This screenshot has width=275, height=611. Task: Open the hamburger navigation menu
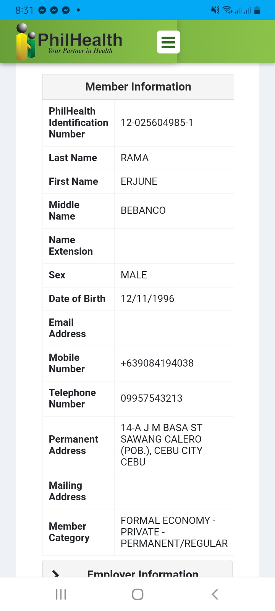[168, 42]
